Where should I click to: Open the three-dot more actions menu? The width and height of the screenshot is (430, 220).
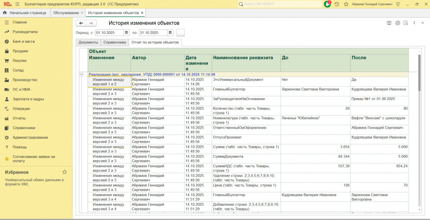coord(414,23)
